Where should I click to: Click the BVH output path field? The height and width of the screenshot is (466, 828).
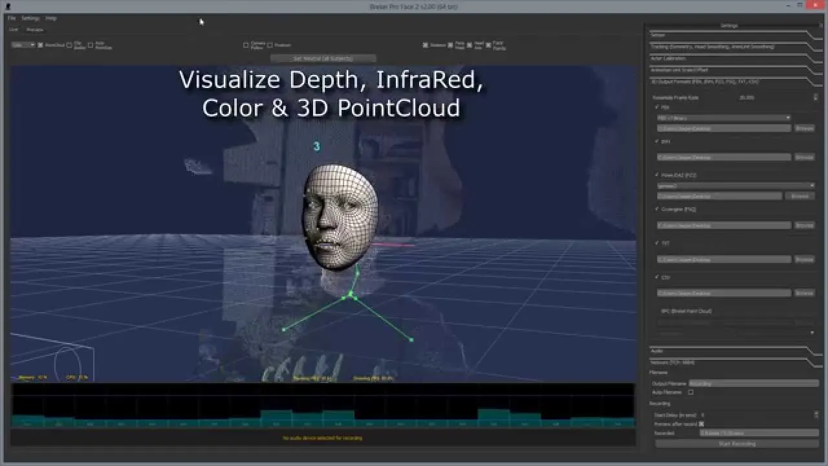click(724, 157)
